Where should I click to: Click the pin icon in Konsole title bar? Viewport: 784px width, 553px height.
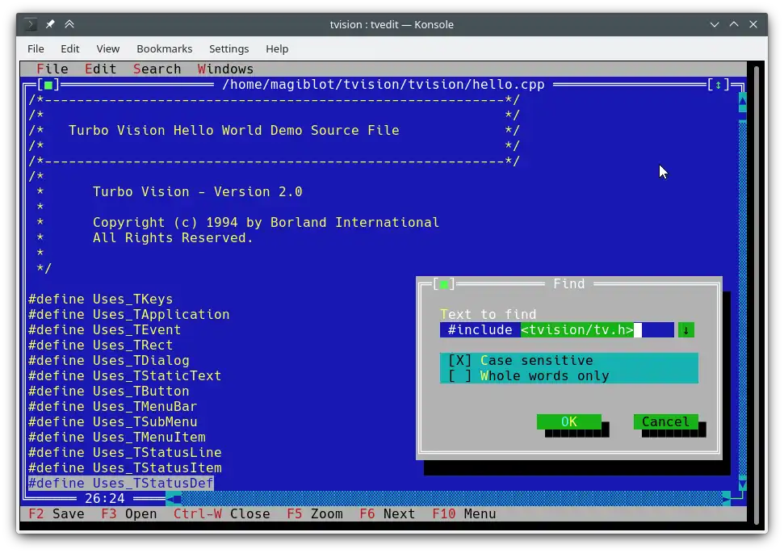point(50,24)
